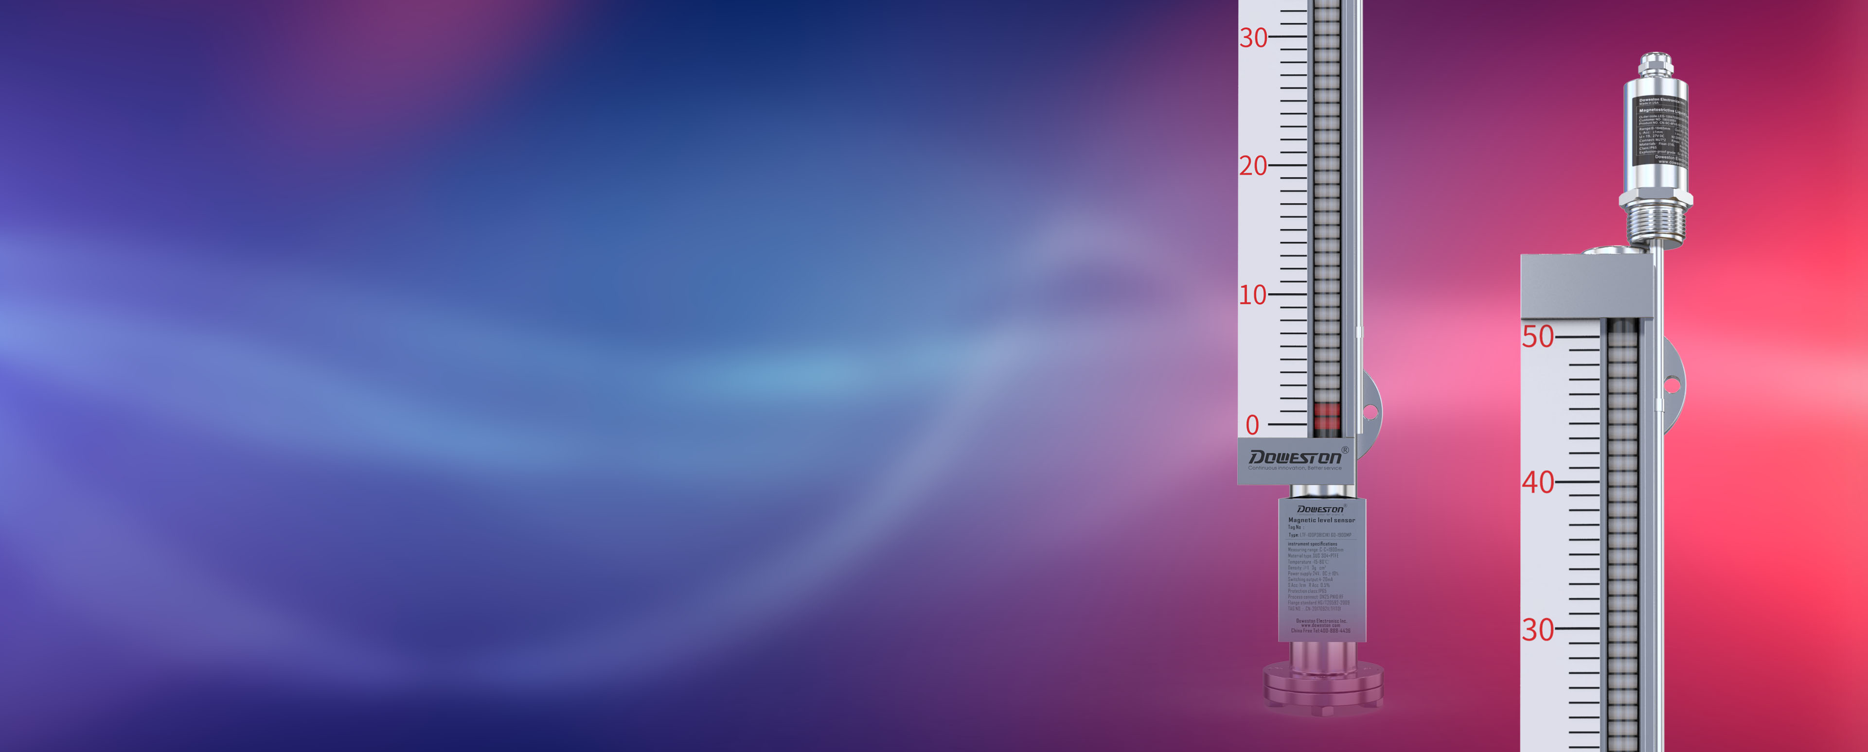Click the "China Free Tel: 400-888-4436" line
Image resolution: width=1868 pixels, height=752 pixels.
[1320, 631]
